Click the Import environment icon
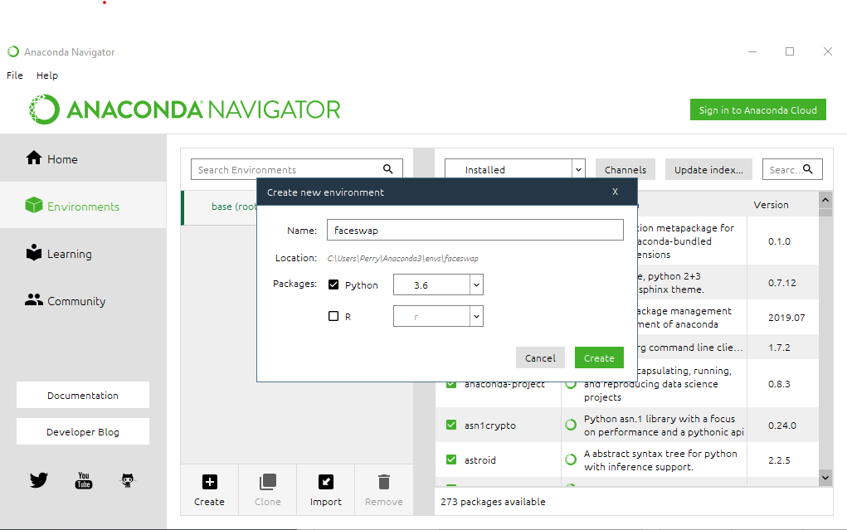Image resolution: width=847 pixels, height=530 pixels. point(326,481)
